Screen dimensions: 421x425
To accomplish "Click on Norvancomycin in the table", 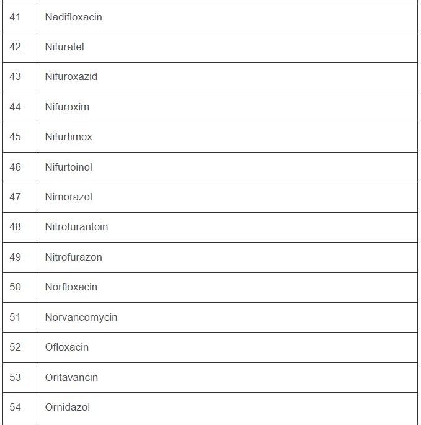I will [81, 317].
